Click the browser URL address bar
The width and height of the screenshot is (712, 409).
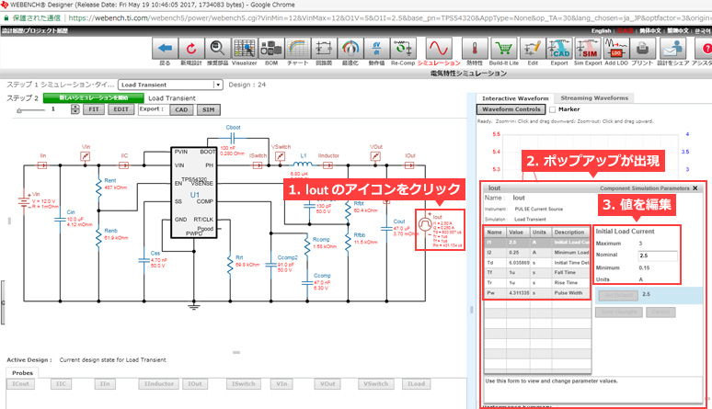point(388,18)
